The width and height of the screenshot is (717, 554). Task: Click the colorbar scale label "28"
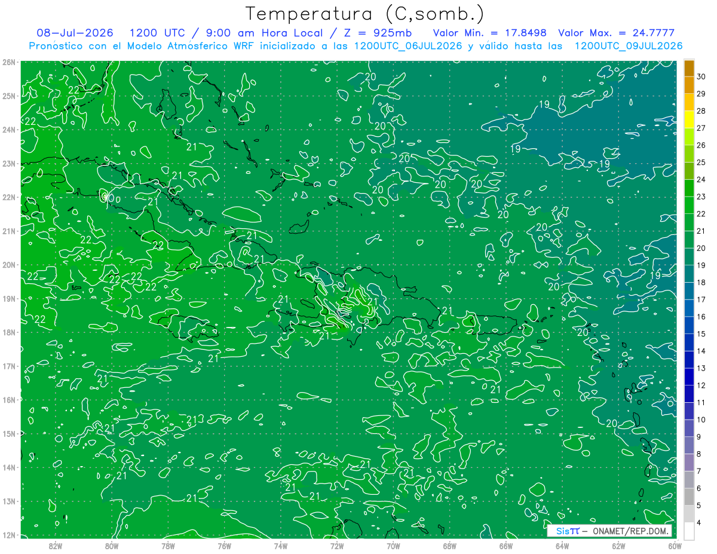(701, 111)
